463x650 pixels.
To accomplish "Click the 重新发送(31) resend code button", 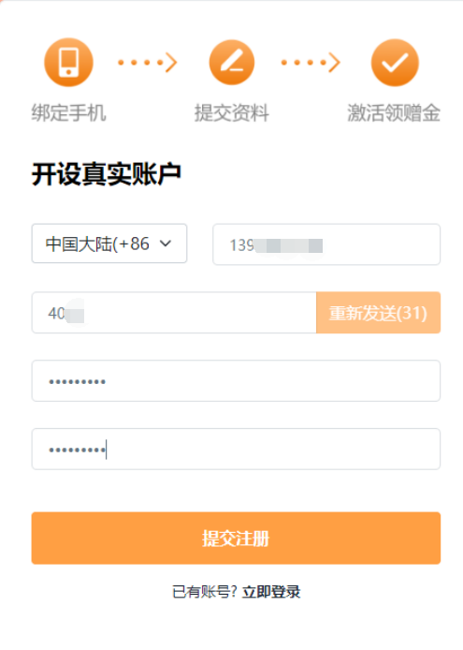I will coord(379,313).
